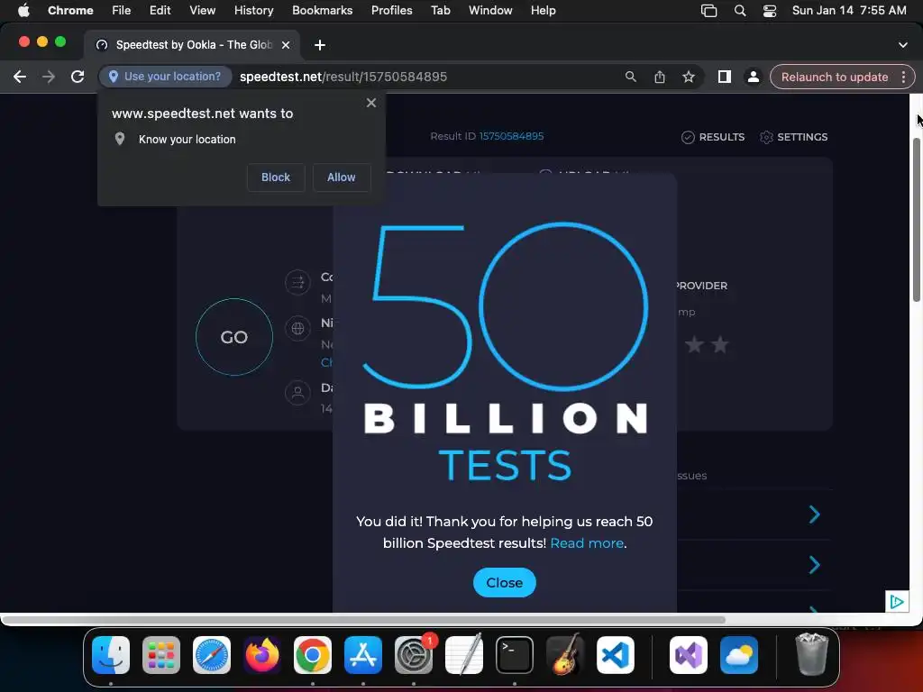Open the File menu
This screenshot has width=923, height=692.
[x=122, y=11]
